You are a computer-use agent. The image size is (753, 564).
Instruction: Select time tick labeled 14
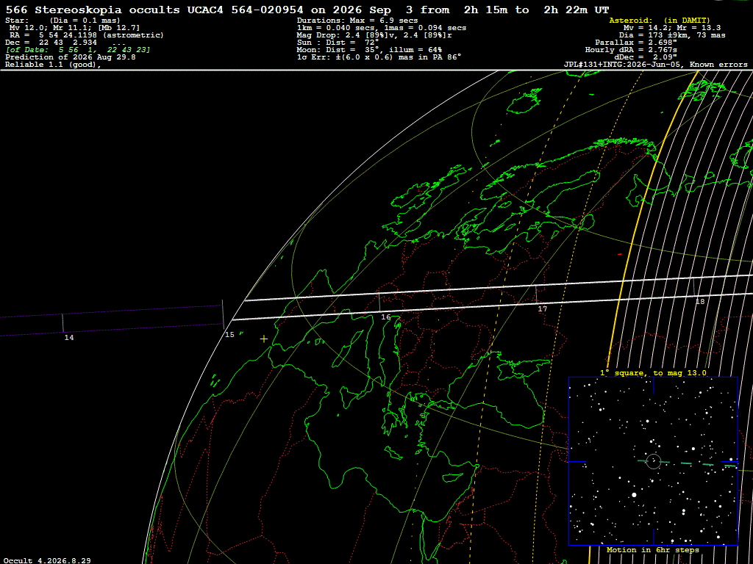click(69, 338)
